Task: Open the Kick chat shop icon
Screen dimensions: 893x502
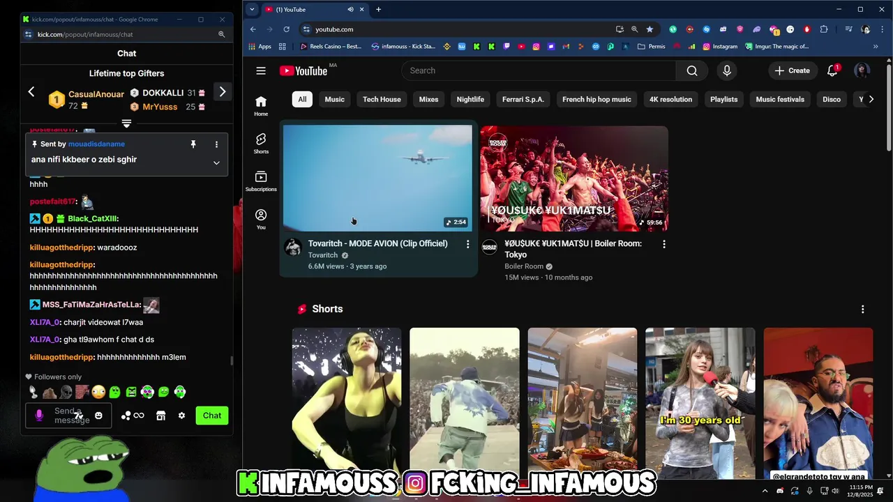Action: 160,416
